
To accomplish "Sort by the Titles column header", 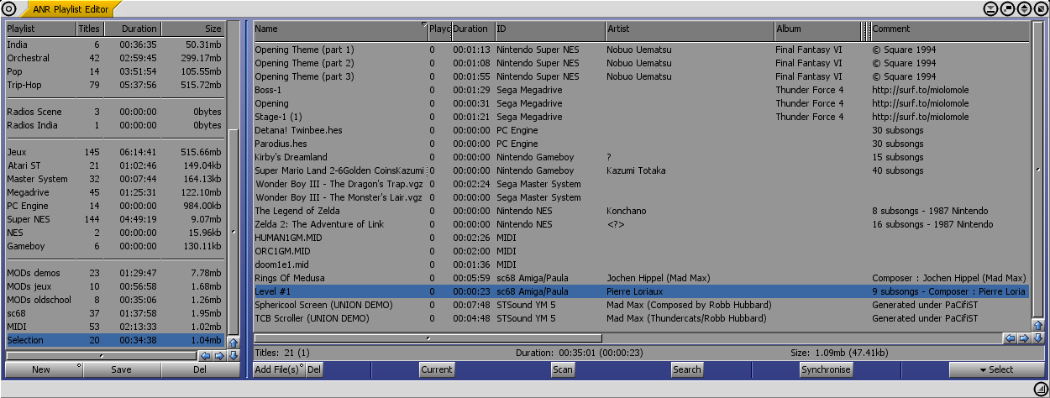I will pos(90,29).
